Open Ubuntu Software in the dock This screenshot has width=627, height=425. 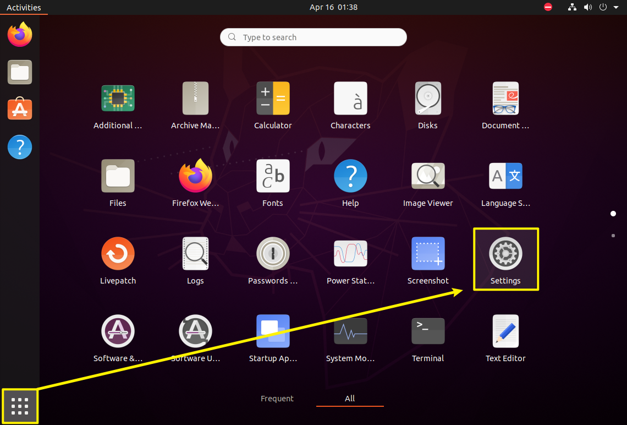(20, 109)
